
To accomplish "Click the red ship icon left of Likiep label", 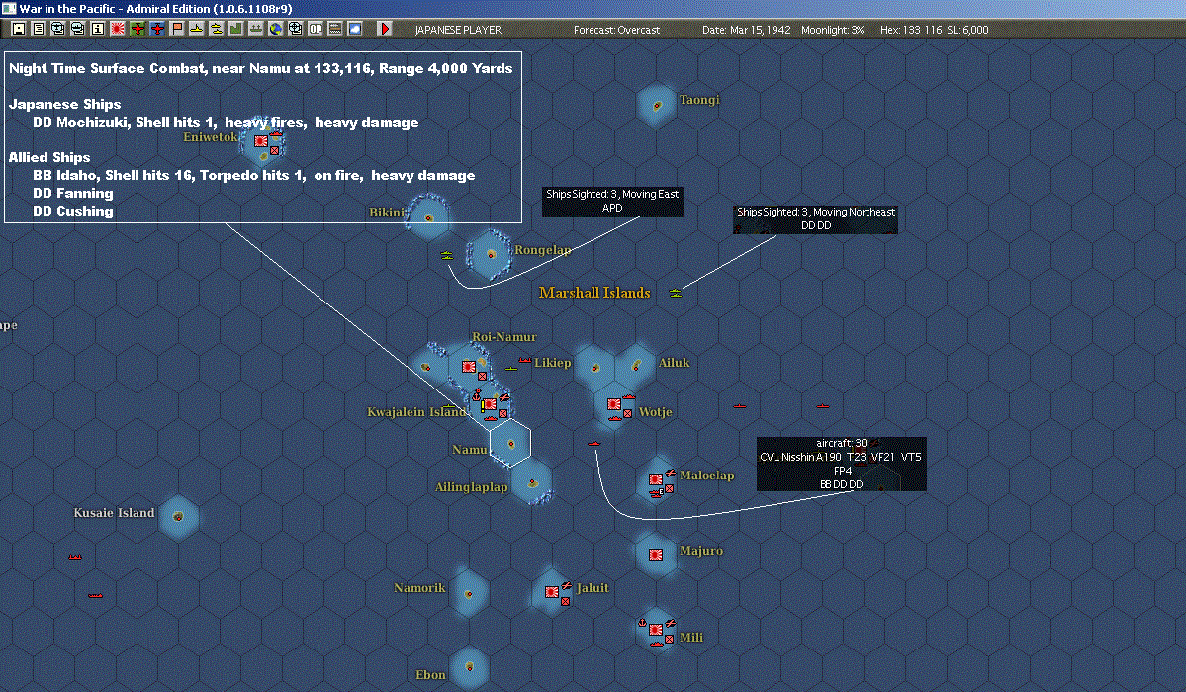I will (525, 361).
